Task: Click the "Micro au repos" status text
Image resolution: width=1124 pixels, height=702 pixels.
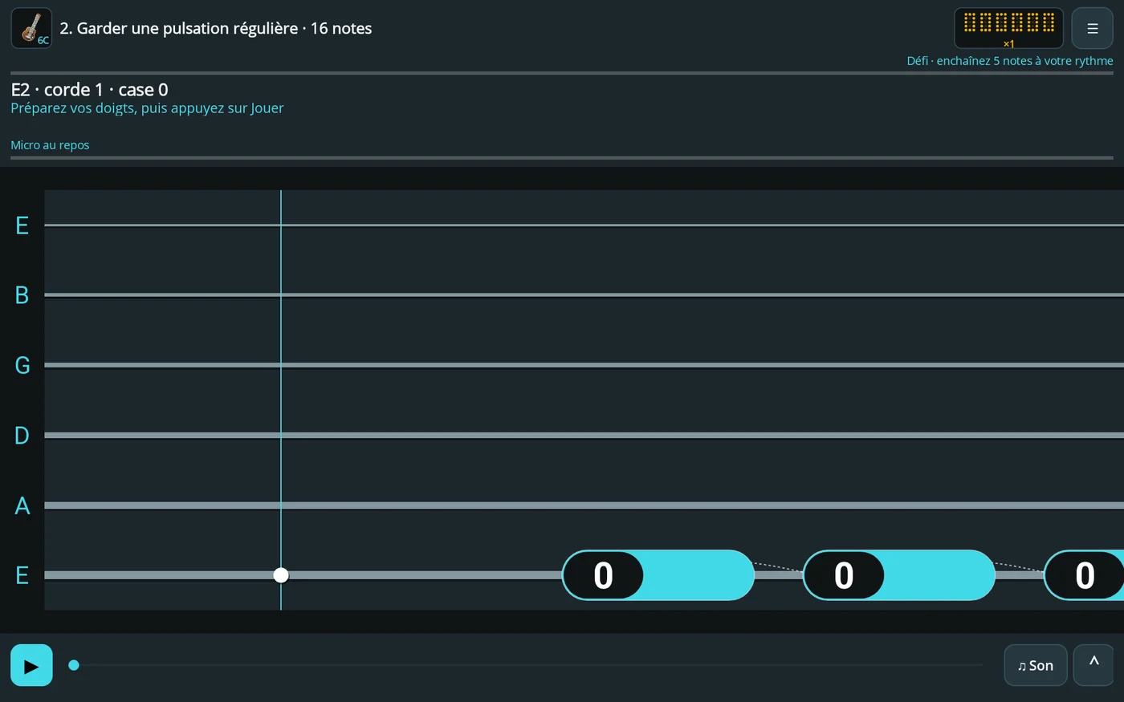Action: pos(50,145)
